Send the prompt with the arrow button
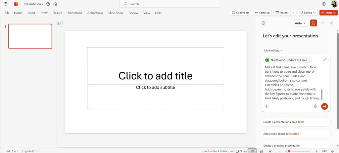This screenshot has height=153, width=339. (x=324, y=106)
